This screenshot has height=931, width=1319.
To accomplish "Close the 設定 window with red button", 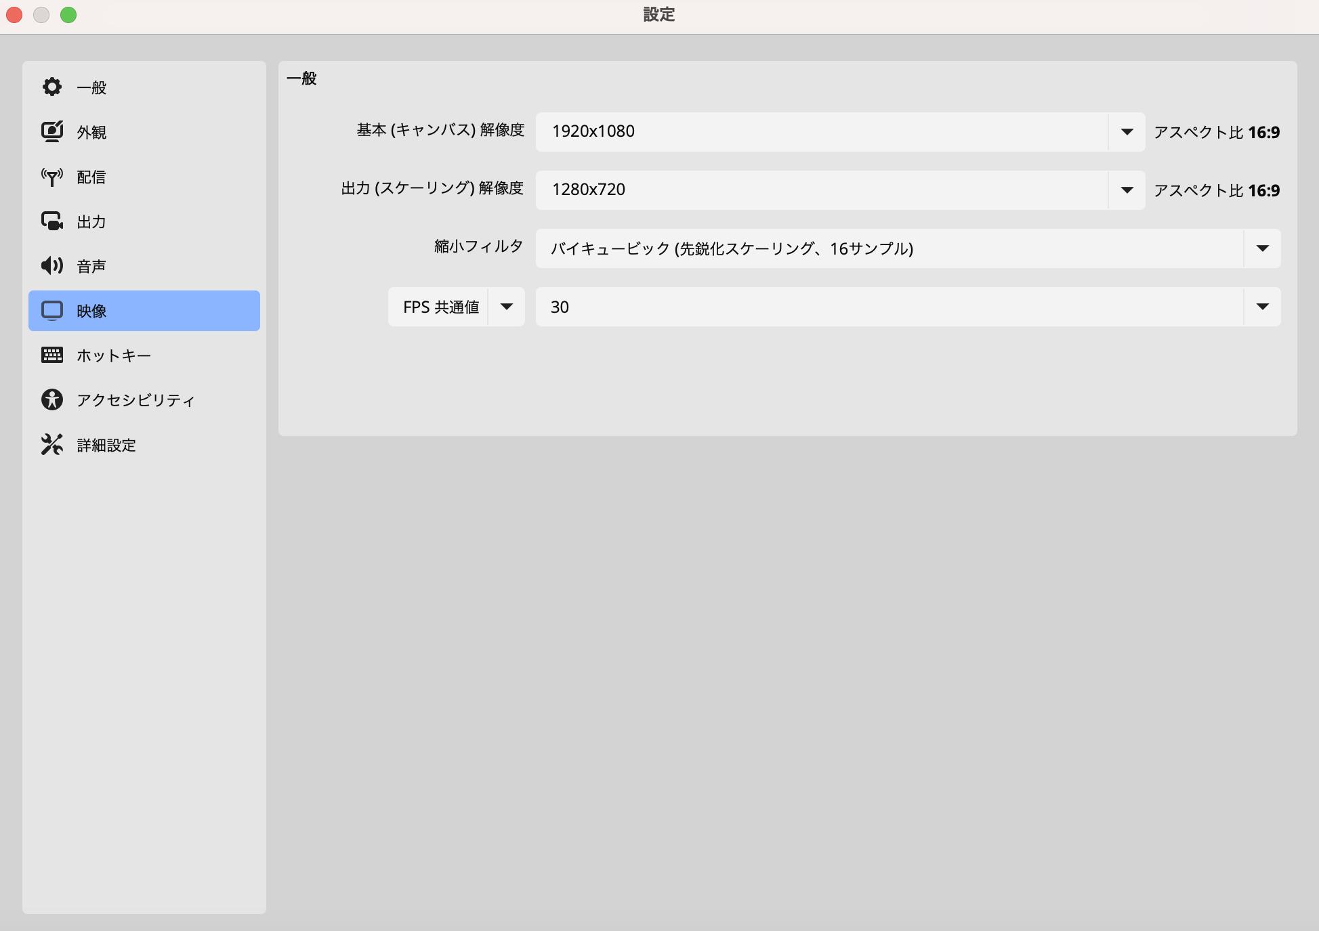I will (14, 15).
